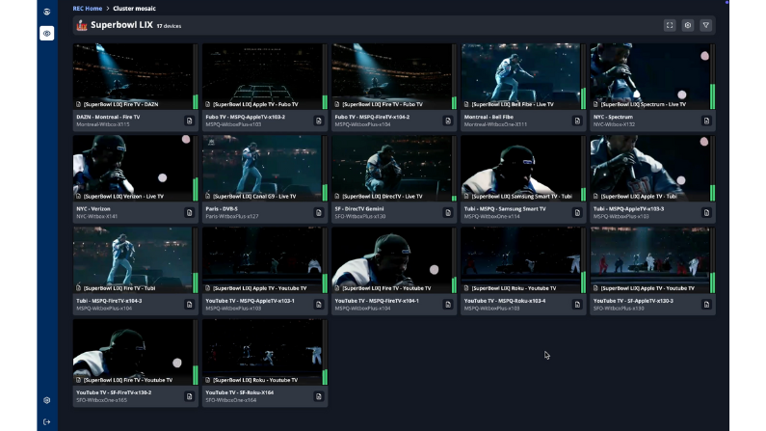Open Fire TV - Fubo TV video thumbnail
This screenshot has height=431, width=766.
392,76
